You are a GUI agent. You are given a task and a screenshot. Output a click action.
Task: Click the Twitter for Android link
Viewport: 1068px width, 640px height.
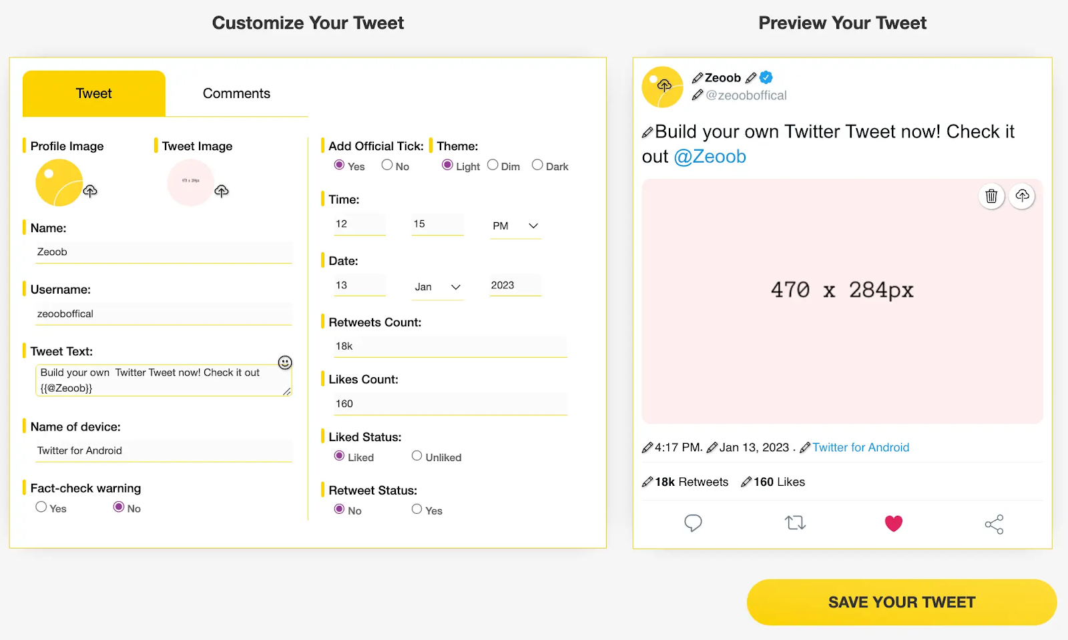coord(860,448)
